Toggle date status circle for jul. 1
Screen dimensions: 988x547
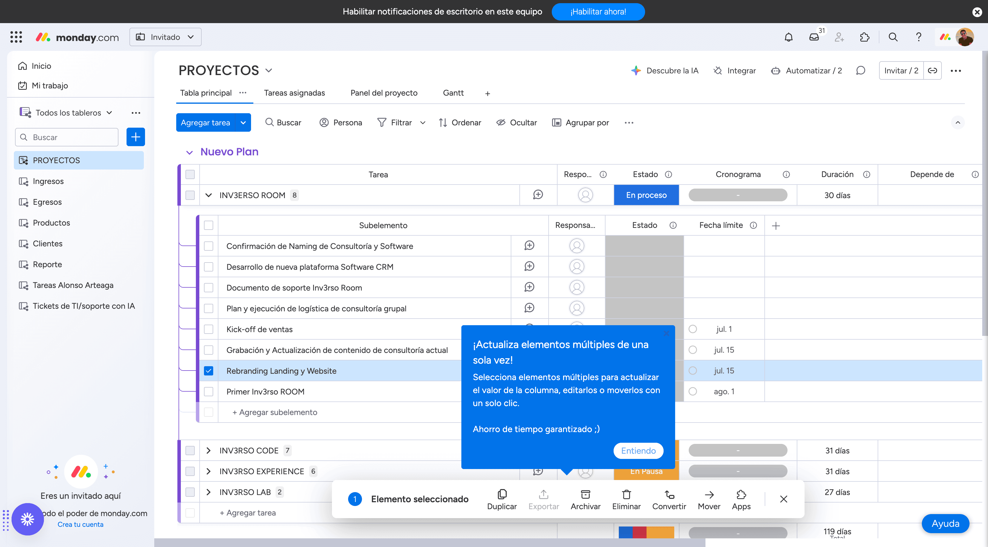693,329
